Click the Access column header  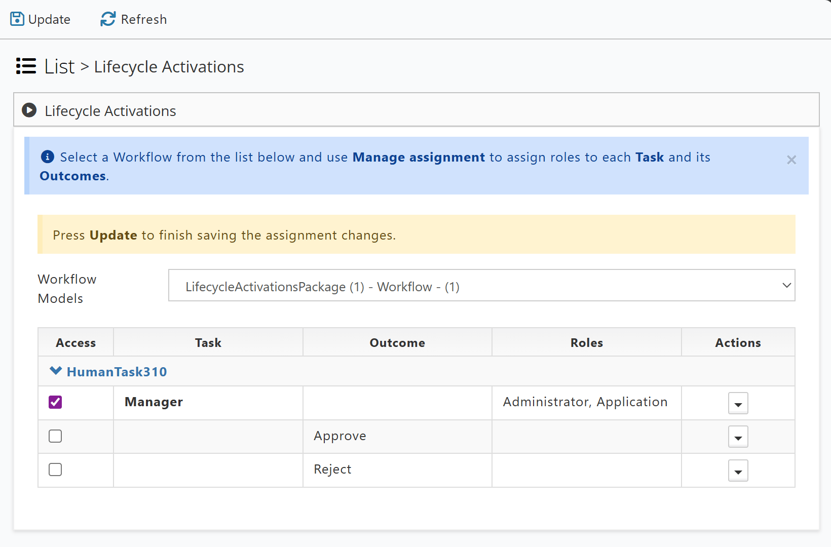[75, 343]
